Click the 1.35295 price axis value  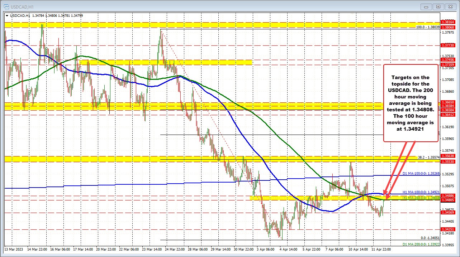(x=448, y=174)
